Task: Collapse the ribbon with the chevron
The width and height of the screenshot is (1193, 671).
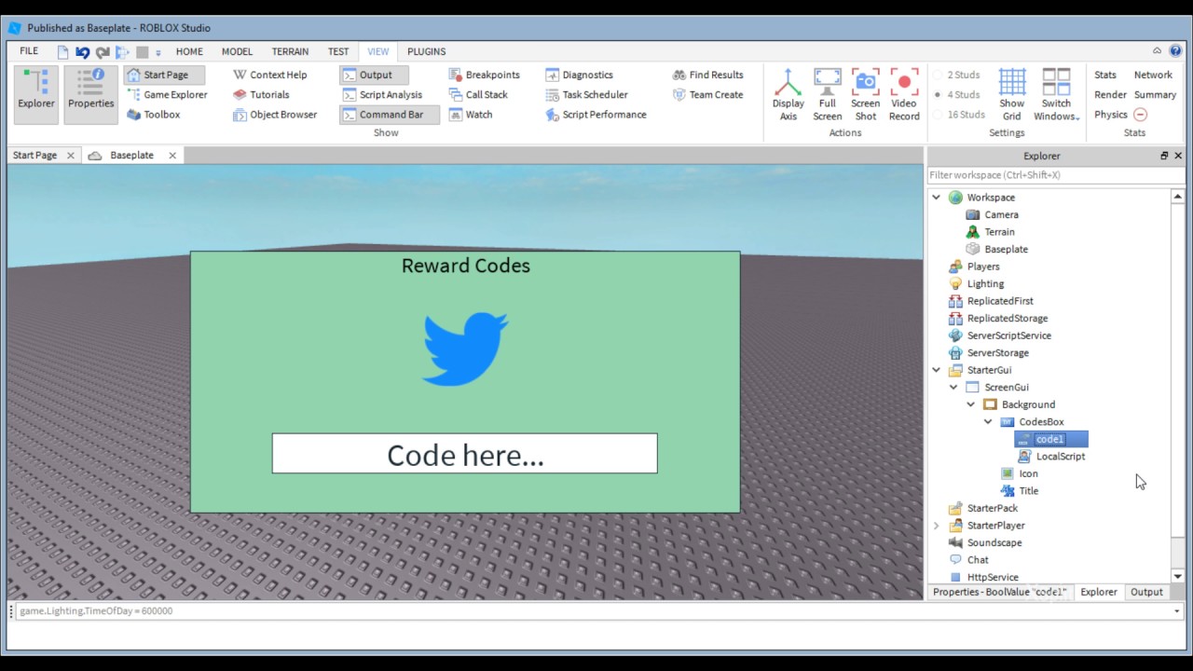Action: click(1157, 51)
